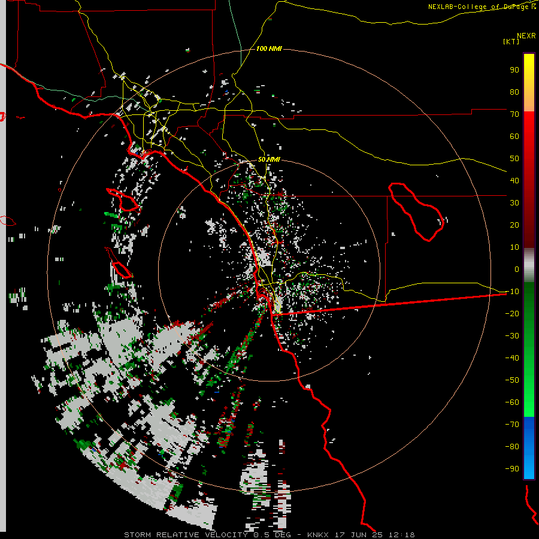Click the -50 value on the velocity scale
This screenshot has width=539, height=539.
pyautogui.click(x=512, y=380)
